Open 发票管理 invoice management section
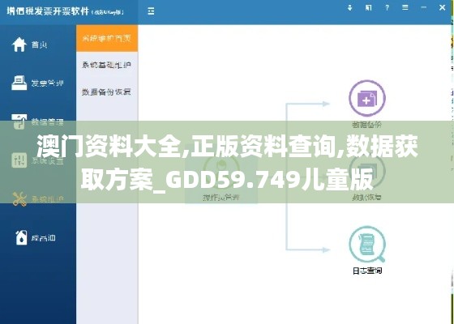 tap(37, 83)
